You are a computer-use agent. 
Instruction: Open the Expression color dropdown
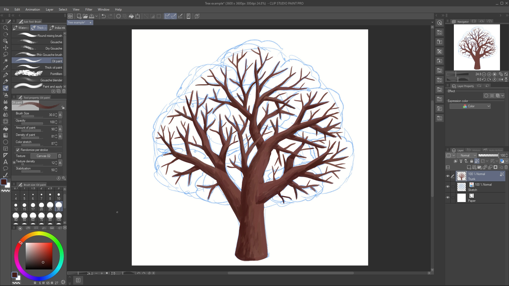[470, 106]
